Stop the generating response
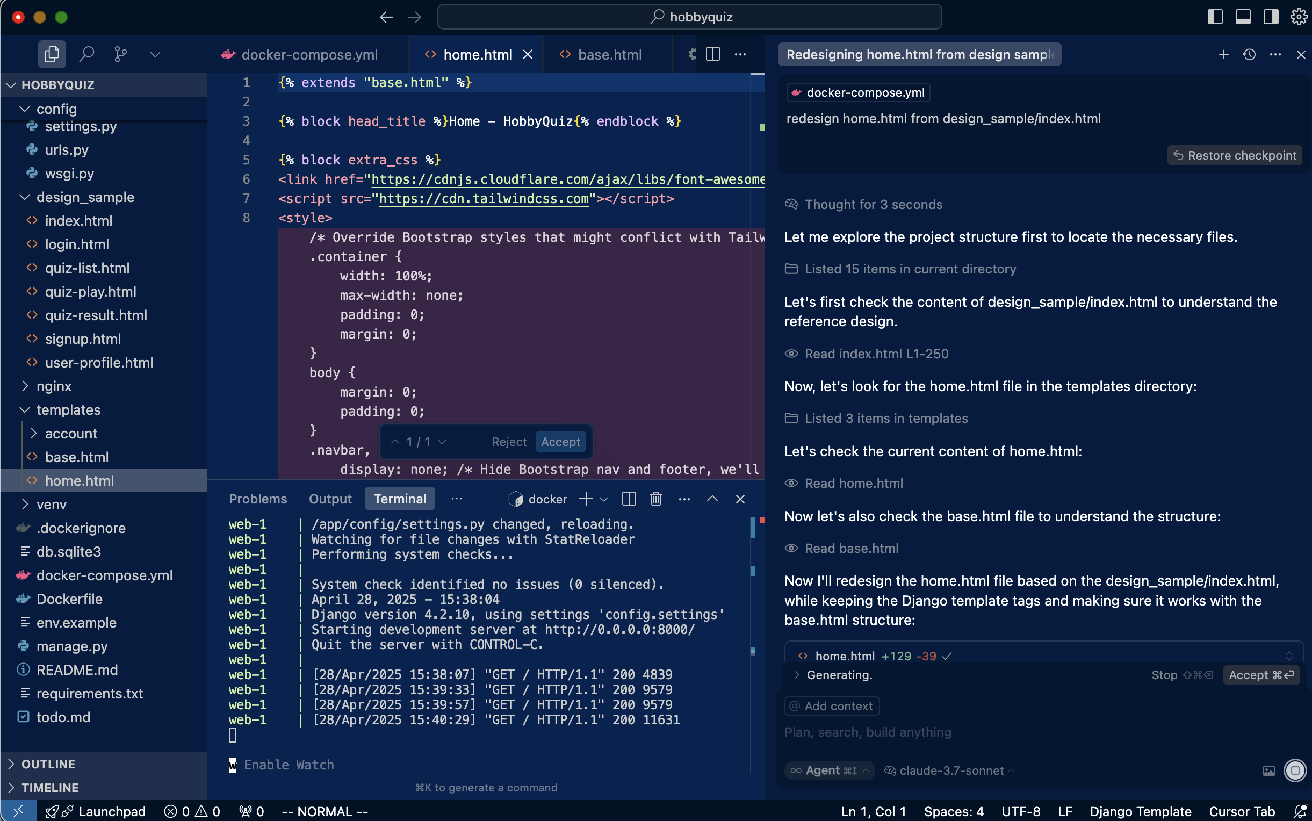Viewport: 1312px width, 821px height. 1182,675
